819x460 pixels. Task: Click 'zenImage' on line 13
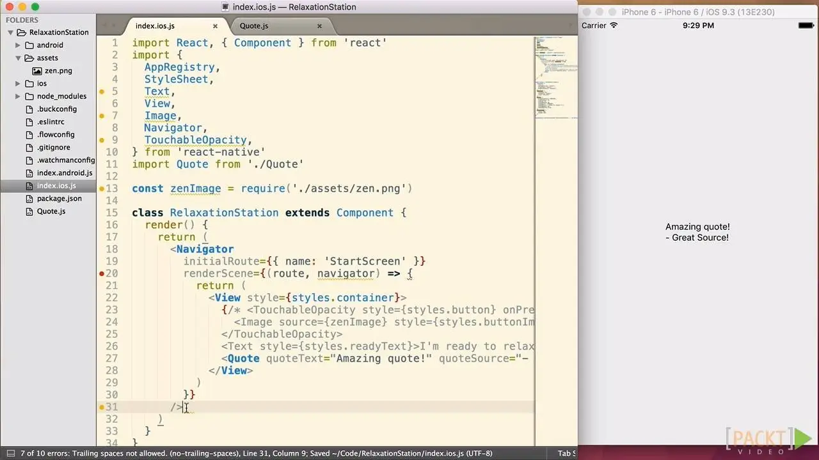coord(195,188)
